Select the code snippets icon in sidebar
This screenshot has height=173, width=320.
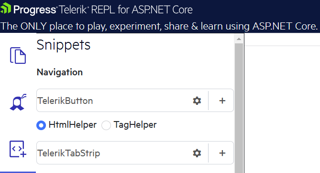(x=18, y=149)
